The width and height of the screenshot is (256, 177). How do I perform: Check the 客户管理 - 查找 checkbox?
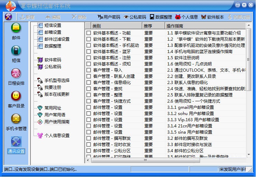point(89,89)
